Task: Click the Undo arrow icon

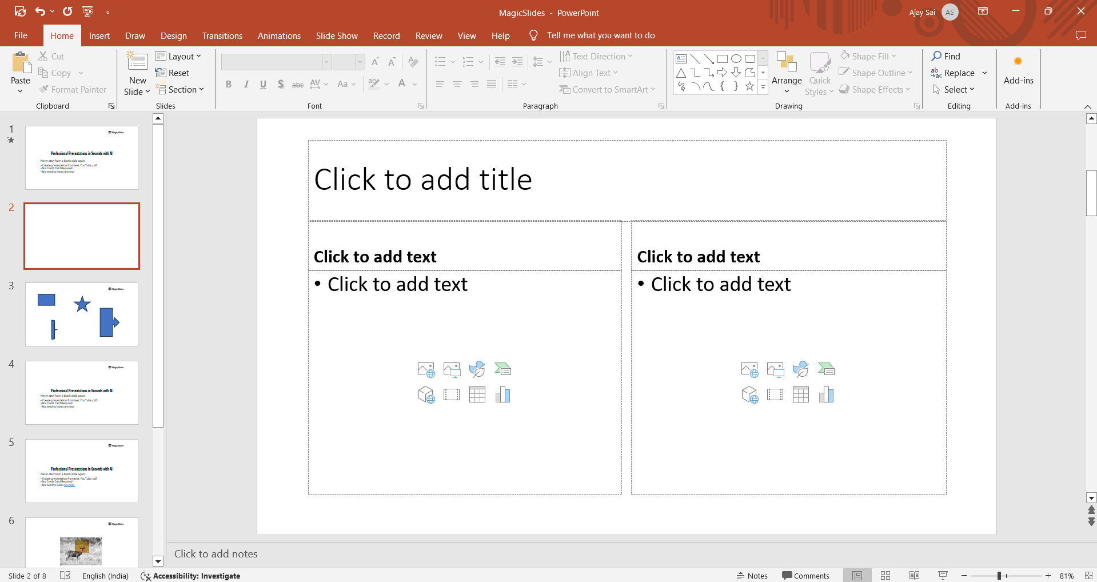Action: pos(40,11)
